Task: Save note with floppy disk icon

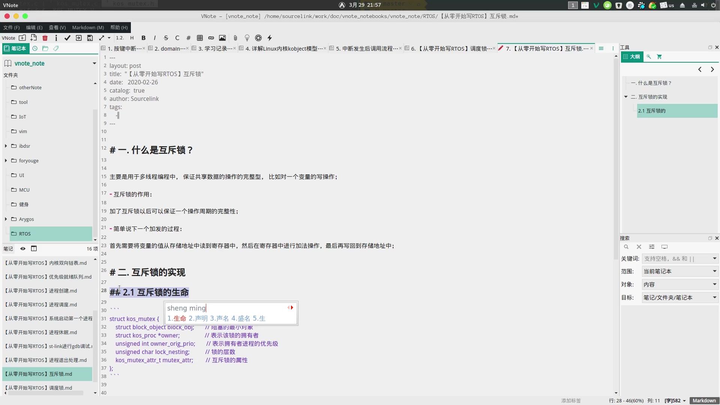Action: click(90, 38)
